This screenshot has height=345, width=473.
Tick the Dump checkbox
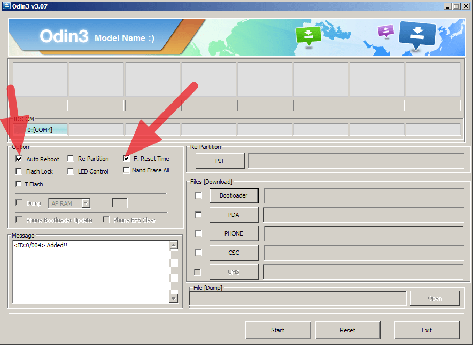point(19,203)
